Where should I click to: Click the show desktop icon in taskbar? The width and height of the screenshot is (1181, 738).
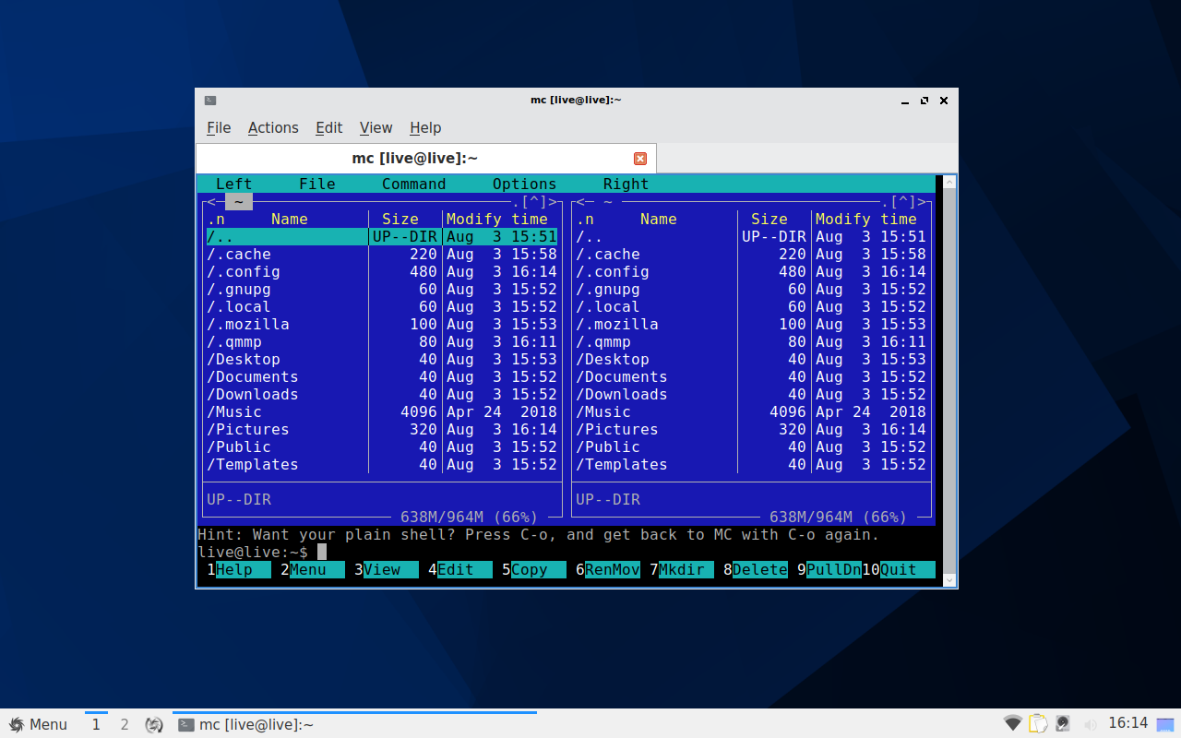1166,723
